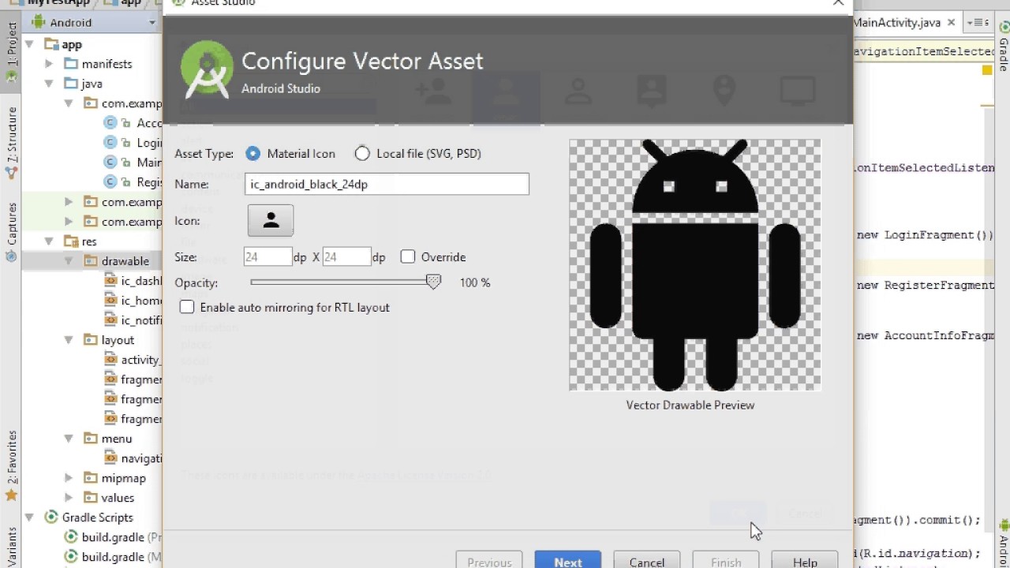Open the 1: Project tool window tab

coord(11,52)
